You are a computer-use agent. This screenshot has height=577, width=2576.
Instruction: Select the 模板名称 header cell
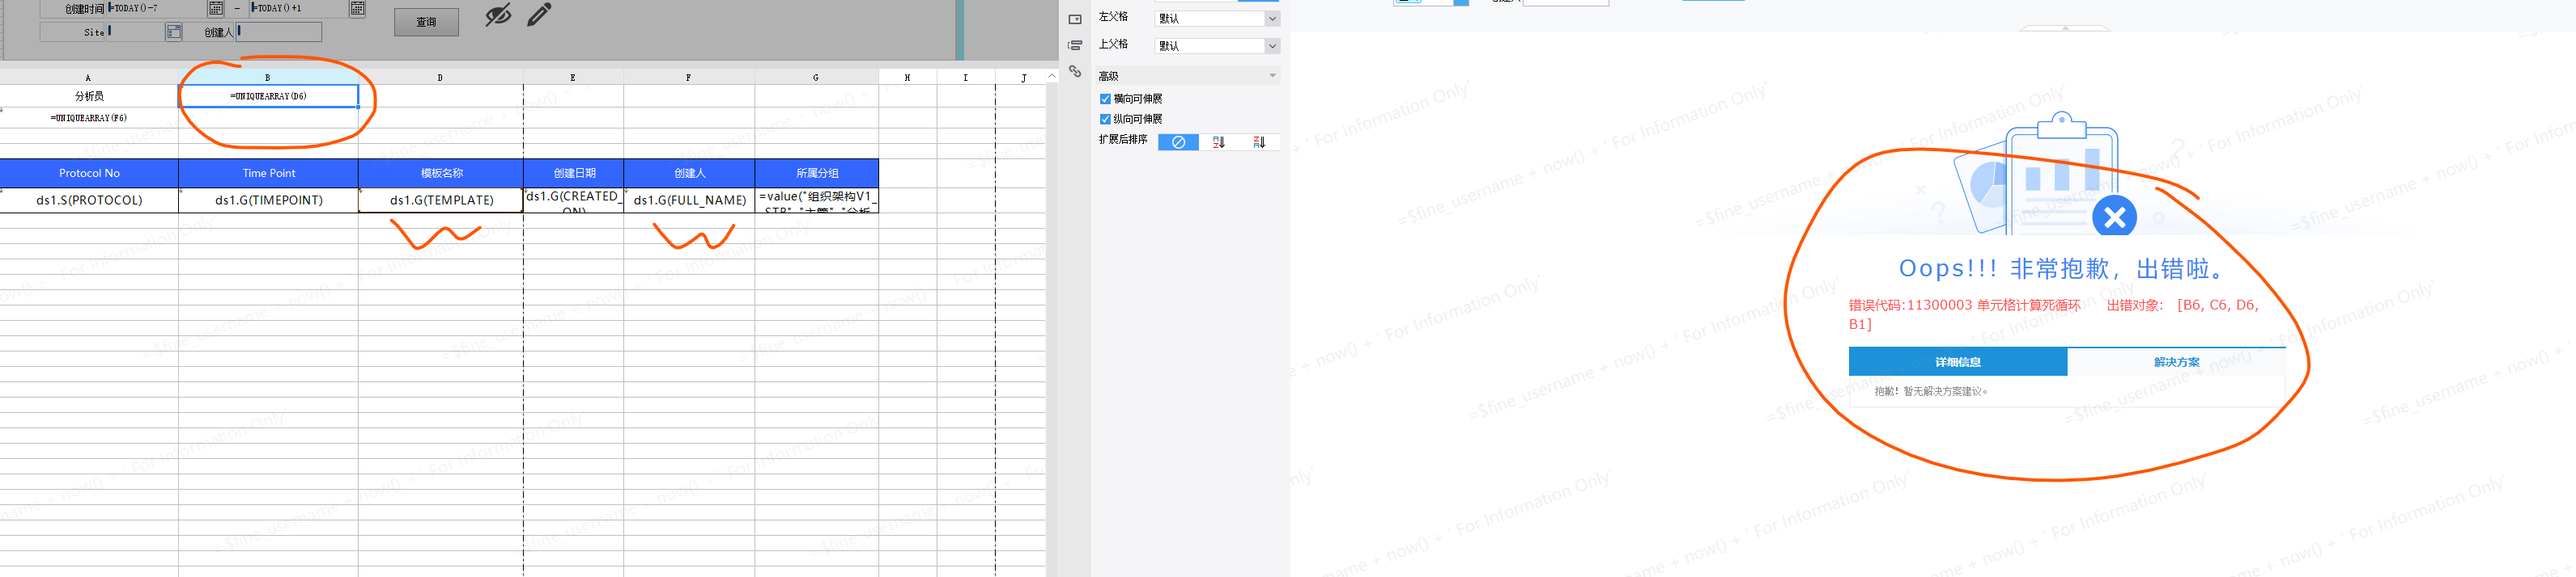pos(441,173)
